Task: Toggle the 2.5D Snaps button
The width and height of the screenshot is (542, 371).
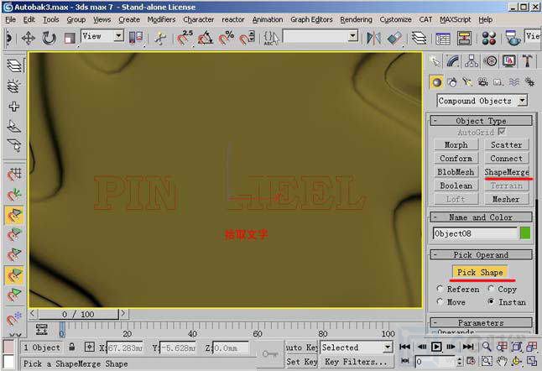Action: point(185,38)
